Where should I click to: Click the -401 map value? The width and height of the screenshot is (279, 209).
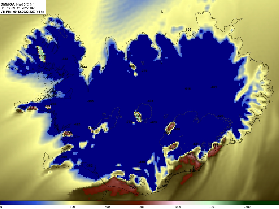pyautogui.click(x=214, y=87)
